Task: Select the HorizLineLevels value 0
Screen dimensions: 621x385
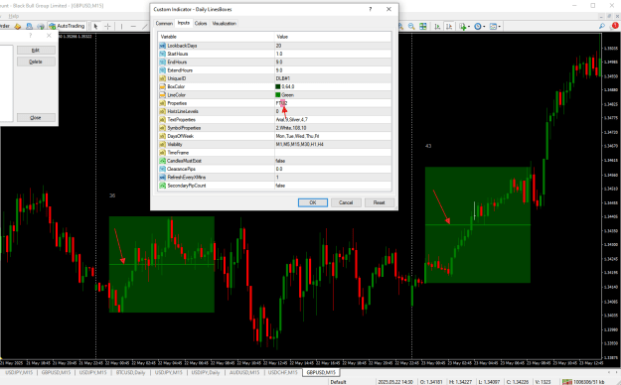Action: pos(333,111)
